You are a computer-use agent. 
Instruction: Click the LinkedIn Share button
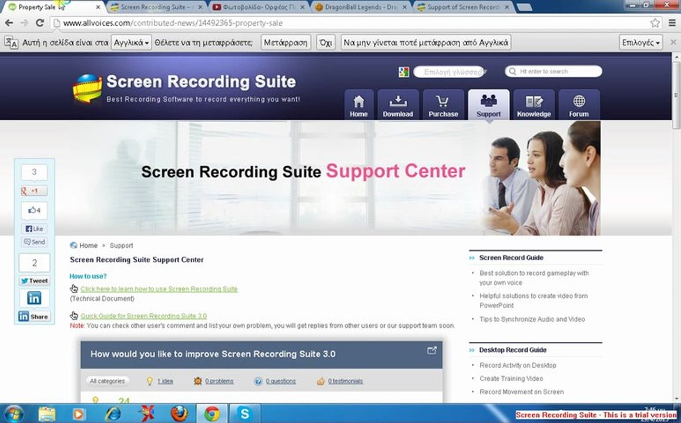pos(34,316)
